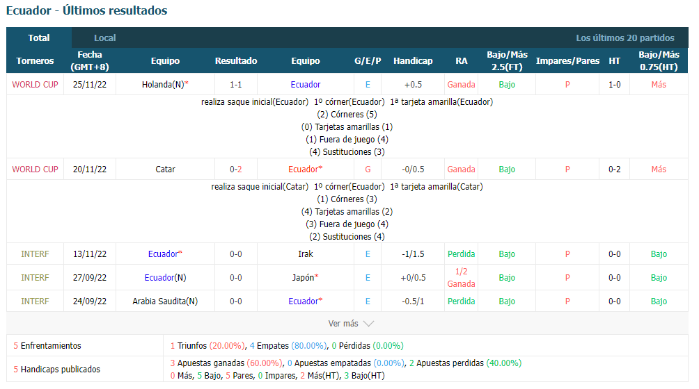
Task: Click '(1) Fuera de juego (4)' stat line
Action: point(347,140)
